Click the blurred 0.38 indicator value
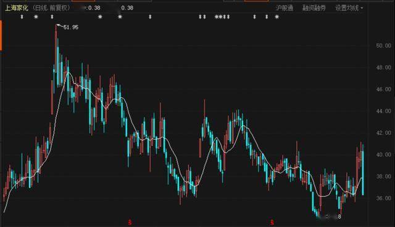Screen dimensions: 395x227 pos(91,8)
